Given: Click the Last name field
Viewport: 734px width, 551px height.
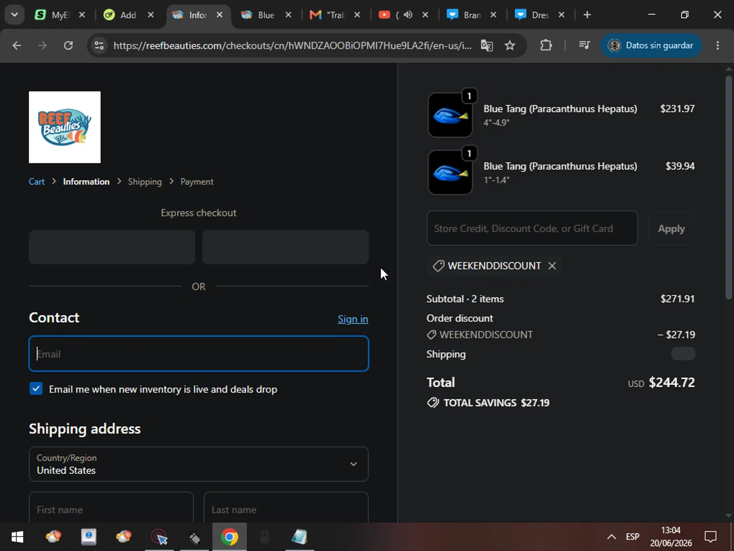Looking at the screenshot, I should tap(286, 507).
